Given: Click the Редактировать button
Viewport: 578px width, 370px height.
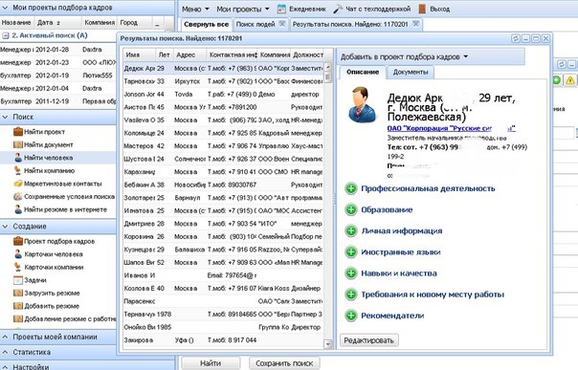Looking at the screenshot, I should (x=368, y=340).
